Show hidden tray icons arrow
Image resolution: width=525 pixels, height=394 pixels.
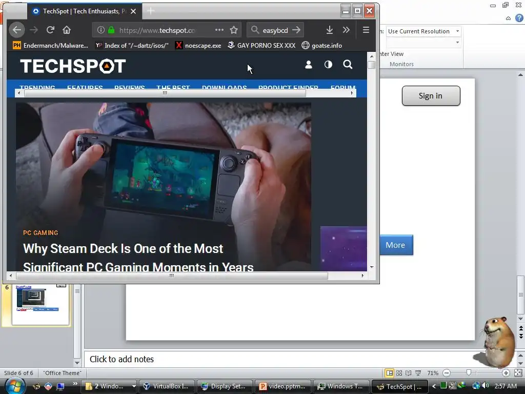coord(434,386)
